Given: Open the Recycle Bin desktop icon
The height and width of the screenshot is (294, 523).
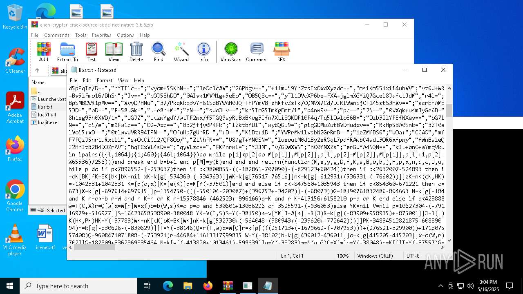Looking at the screenshot, I should point(15,17).
